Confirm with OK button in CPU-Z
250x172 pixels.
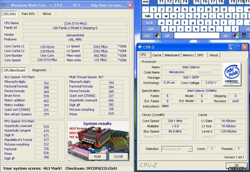[237, 165]
